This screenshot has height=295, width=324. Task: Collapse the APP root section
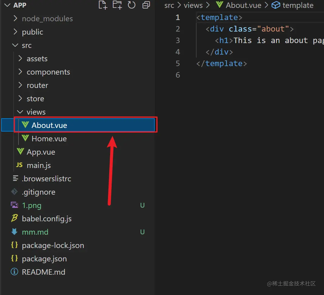[7, 5]
